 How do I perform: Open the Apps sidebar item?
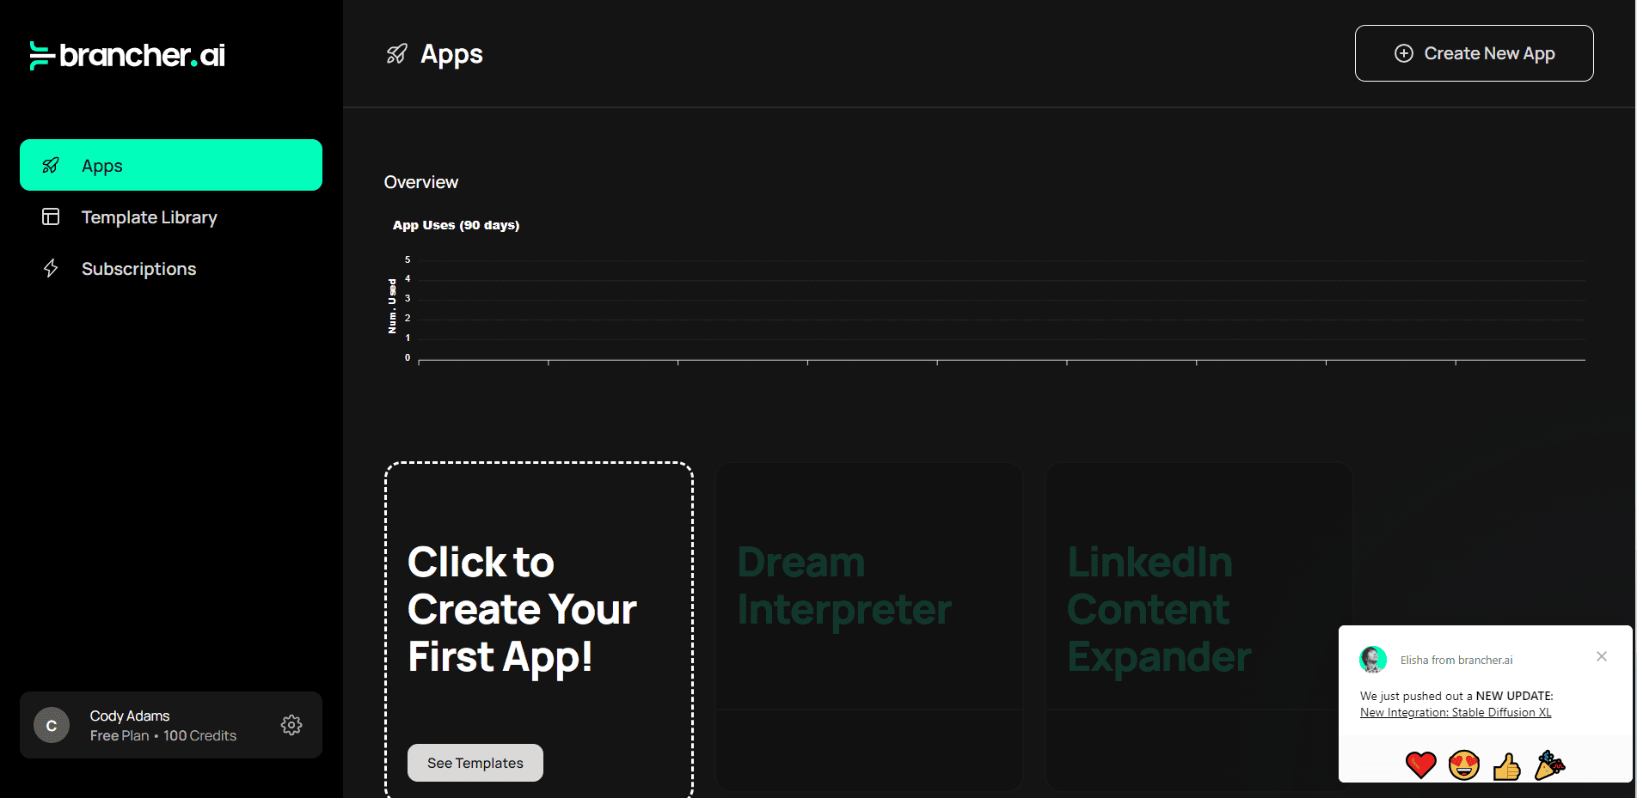pyautogui.click(x=171, y=165)
